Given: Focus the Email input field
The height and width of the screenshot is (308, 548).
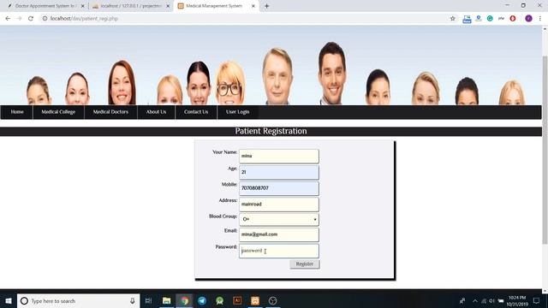Looking at the screenshot, I should click(x=279, y=234).
